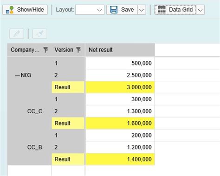Click the 2.500,000 value cell

tap(120, 75)
